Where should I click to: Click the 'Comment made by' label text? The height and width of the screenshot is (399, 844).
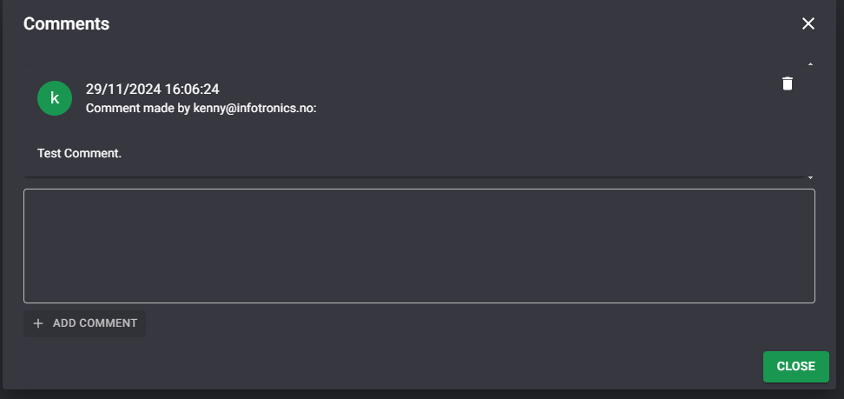pyautogui.click(x=137, y=109)
